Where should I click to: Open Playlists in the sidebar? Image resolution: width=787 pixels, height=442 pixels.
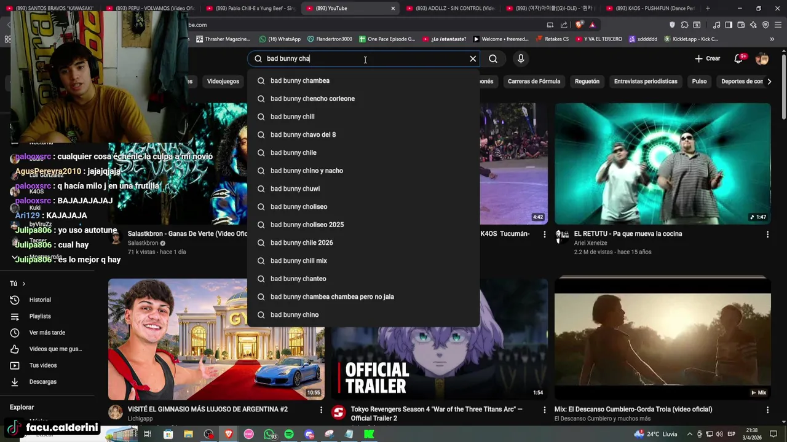[40, 316]
